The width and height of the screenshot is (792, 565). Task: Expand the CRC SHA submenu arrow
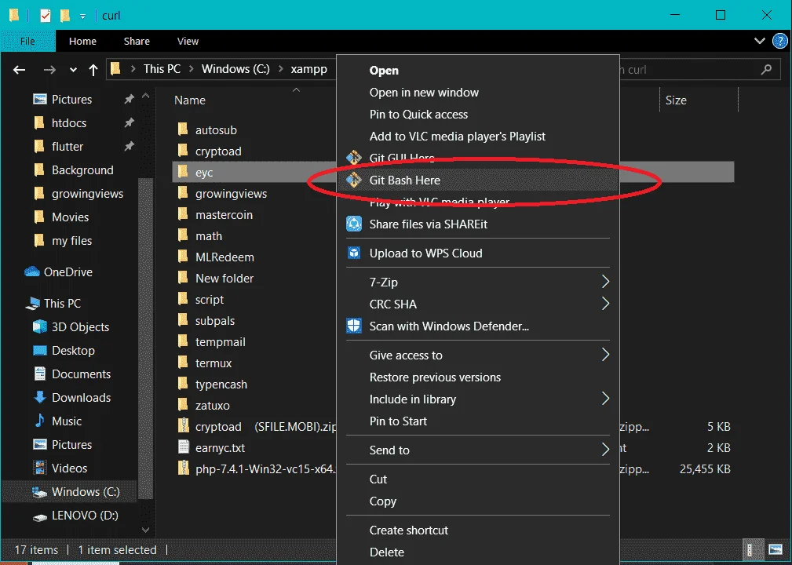pyautogui.click(x=605, y=304)
